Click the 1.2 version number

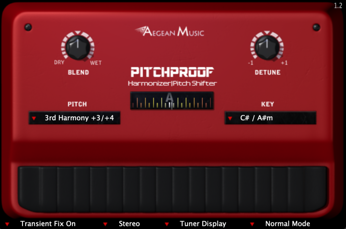338,5
